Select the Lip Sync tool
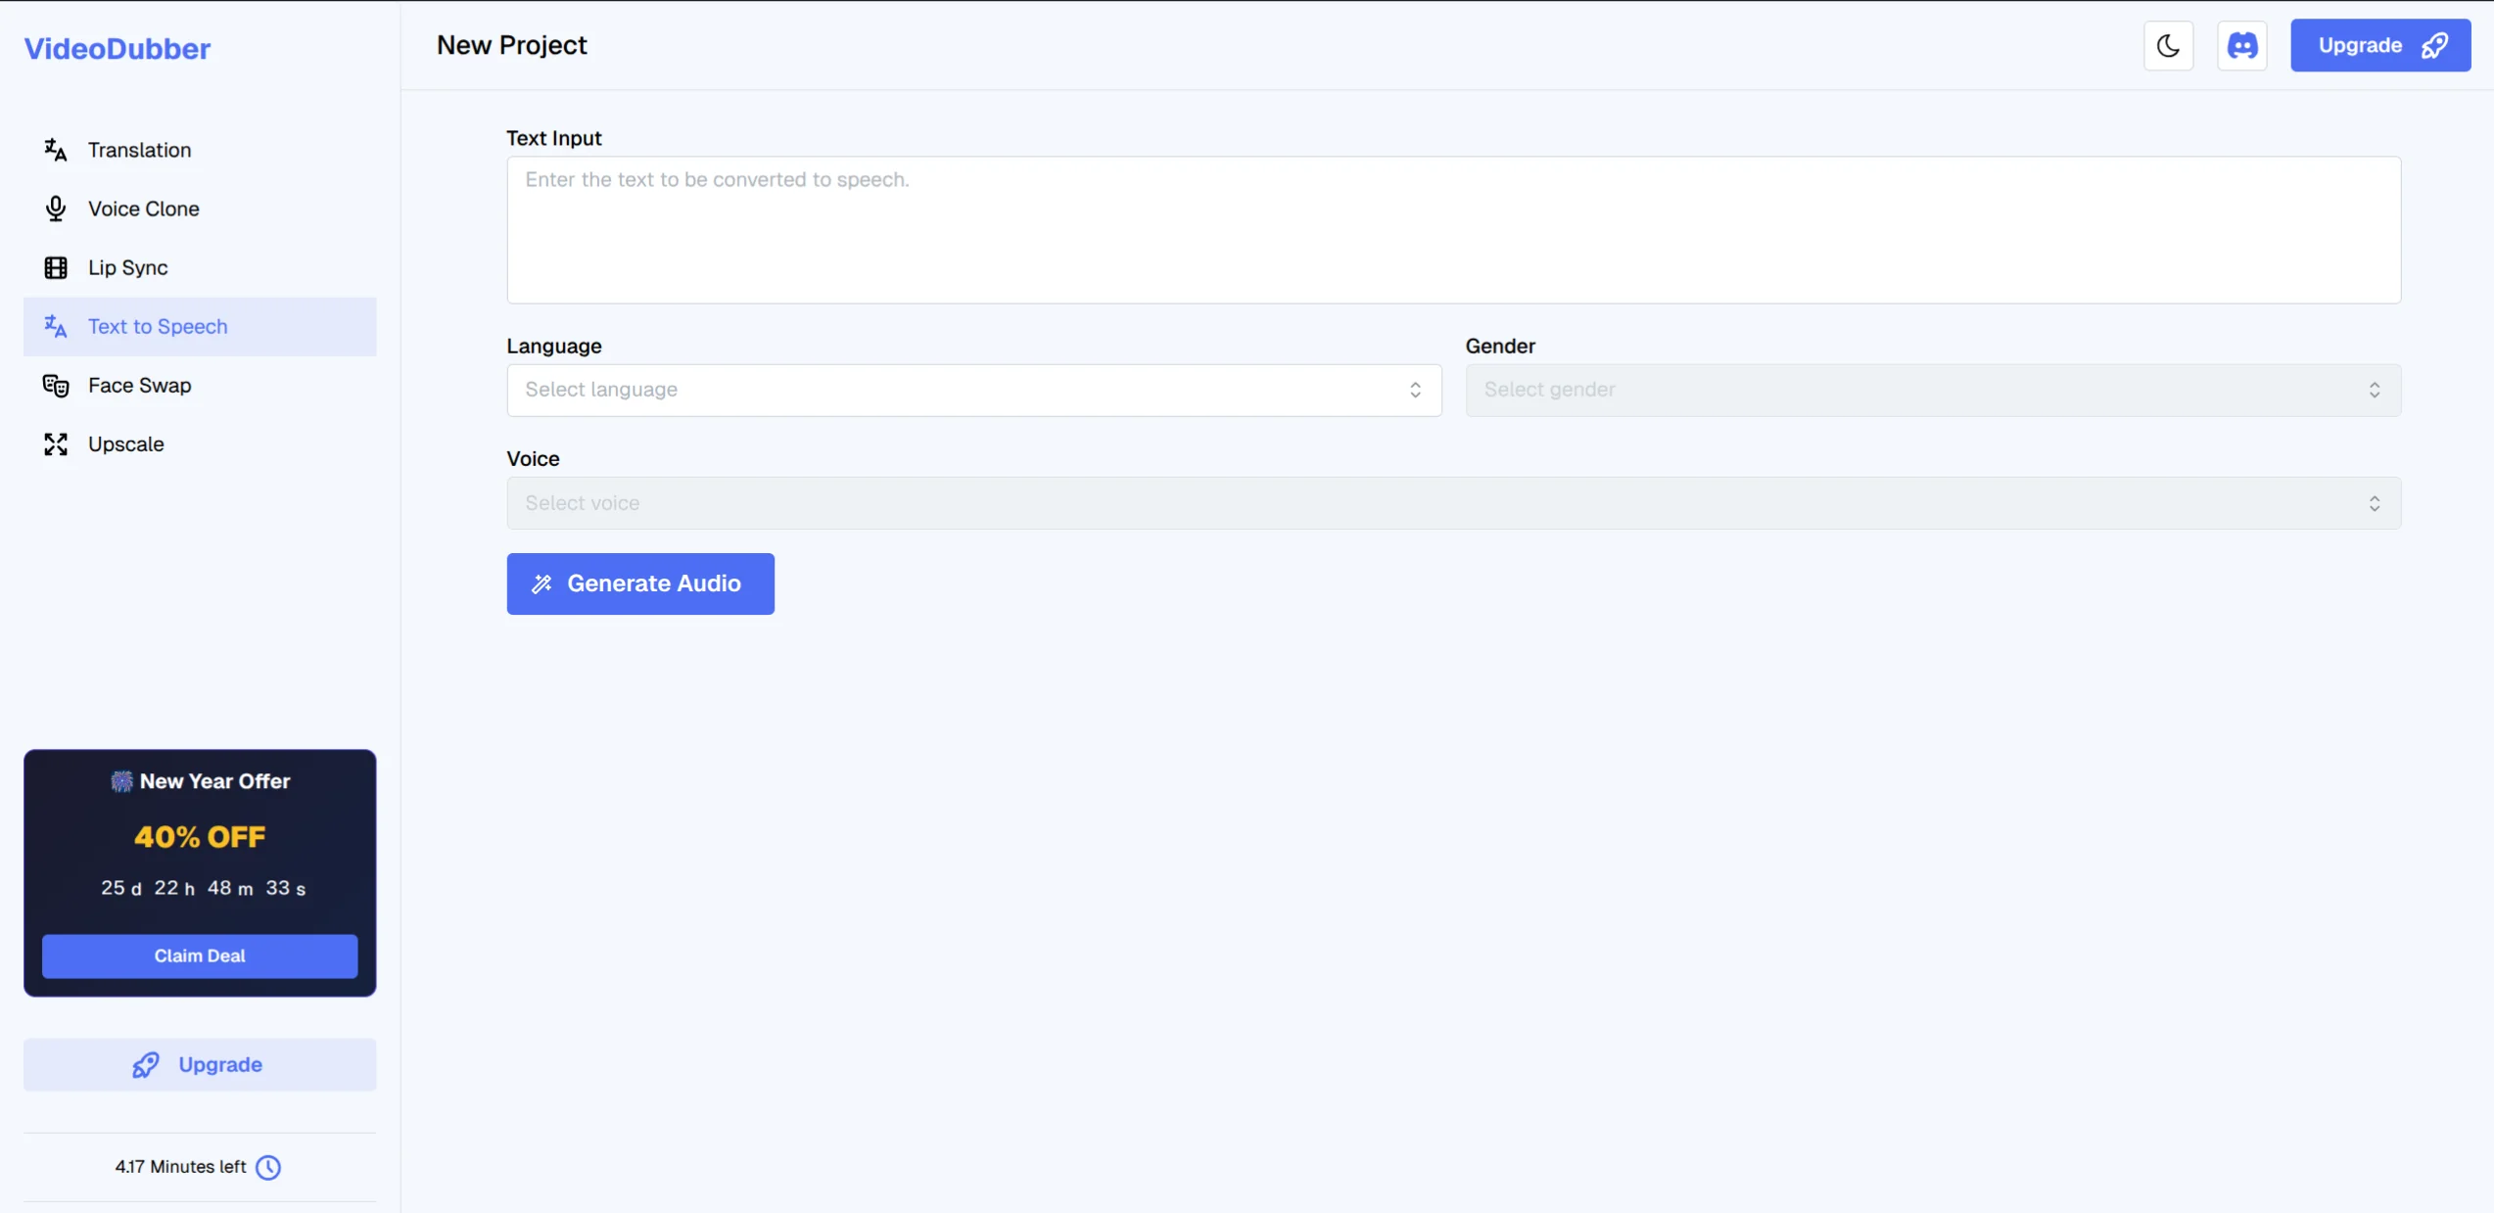 click(x=126, y=267)
